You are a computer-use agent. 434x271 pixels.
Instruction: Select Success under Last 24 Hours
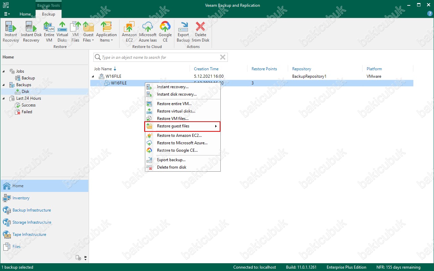(x=28, y=105)
